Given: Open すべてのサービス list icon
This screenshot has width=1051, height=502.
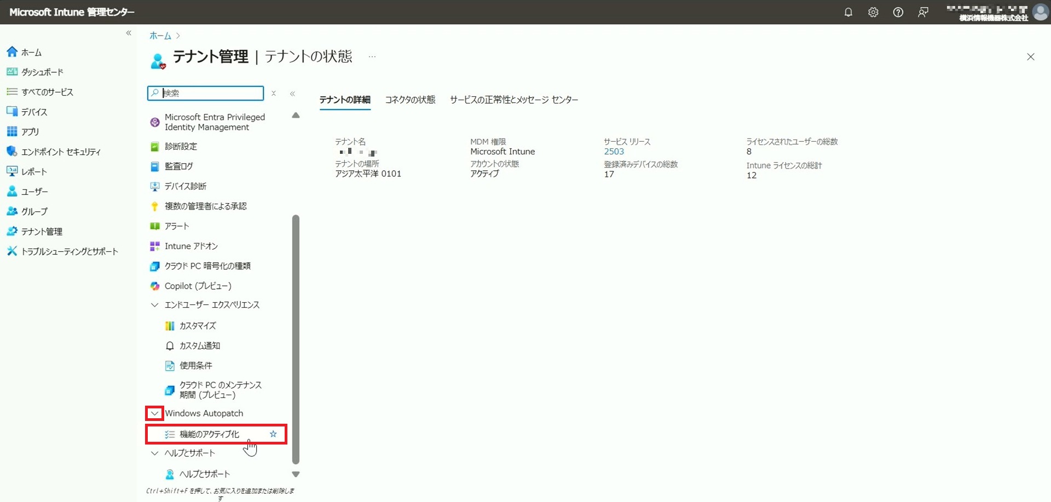Looking at the screenshot, I should [12, 91].
